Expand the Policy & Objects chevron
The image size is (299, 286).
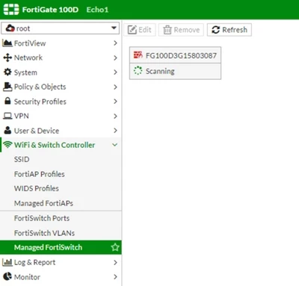pos(115,87)
